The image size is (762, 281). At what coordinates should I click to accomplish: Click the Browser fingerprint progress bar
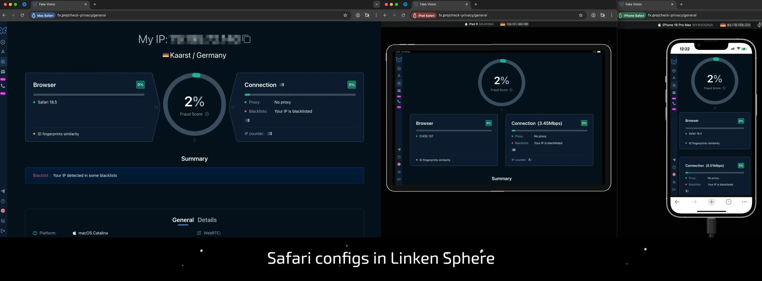click(89, 95)
